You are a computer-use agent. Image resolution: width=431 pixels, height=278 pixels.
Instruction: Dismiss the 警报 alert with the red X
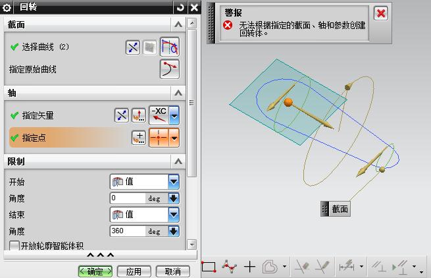point(381,13)
